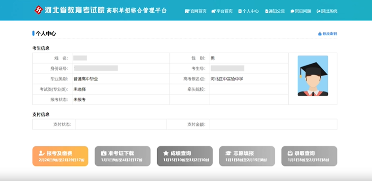Click the star icon on 成绩查询
The height and width of the screenshot is (181, 372).
pyautogui.click(x=166, y=153)
